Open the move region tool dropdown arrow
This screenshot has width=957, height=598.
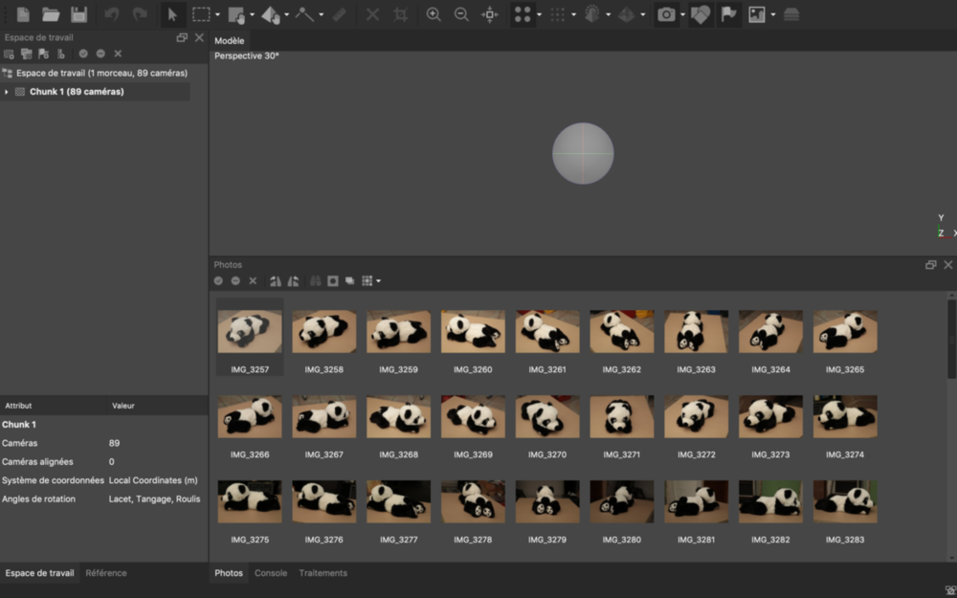click(252, 14)
